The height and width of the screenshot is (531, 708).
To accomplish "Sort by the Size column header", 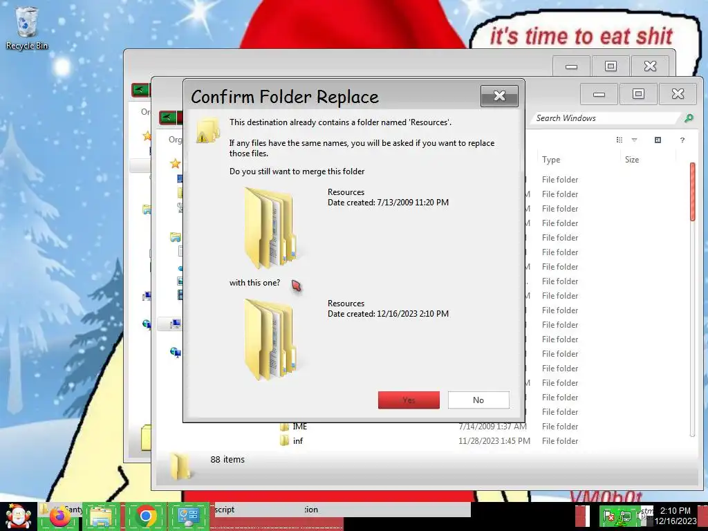I will coord(632,160).
